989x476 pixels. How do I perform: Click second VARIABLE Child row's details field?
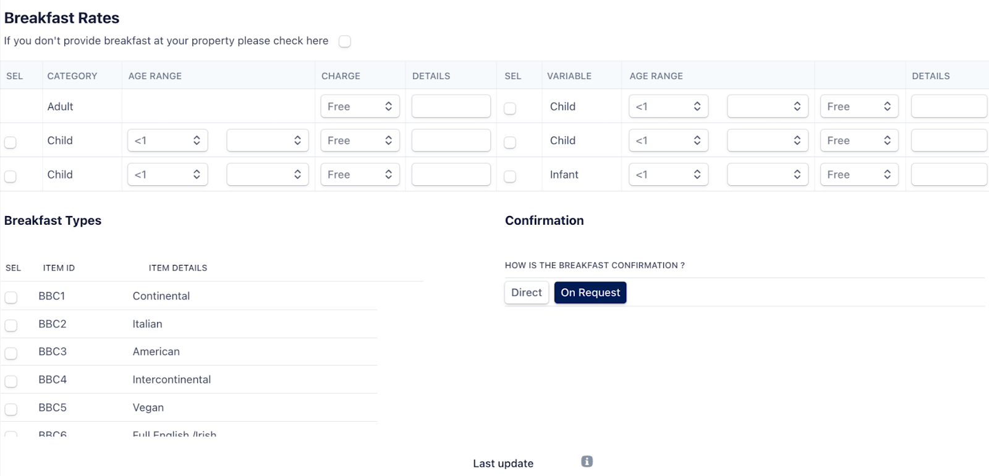point(948,140)
